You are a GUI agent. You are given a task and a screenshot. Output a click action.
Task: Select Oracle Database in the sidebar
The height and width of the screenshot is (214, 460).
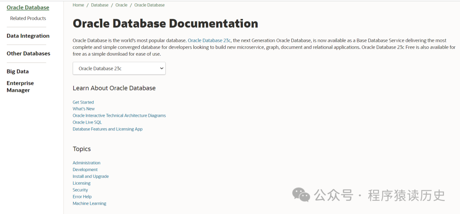tap(28, 8)
